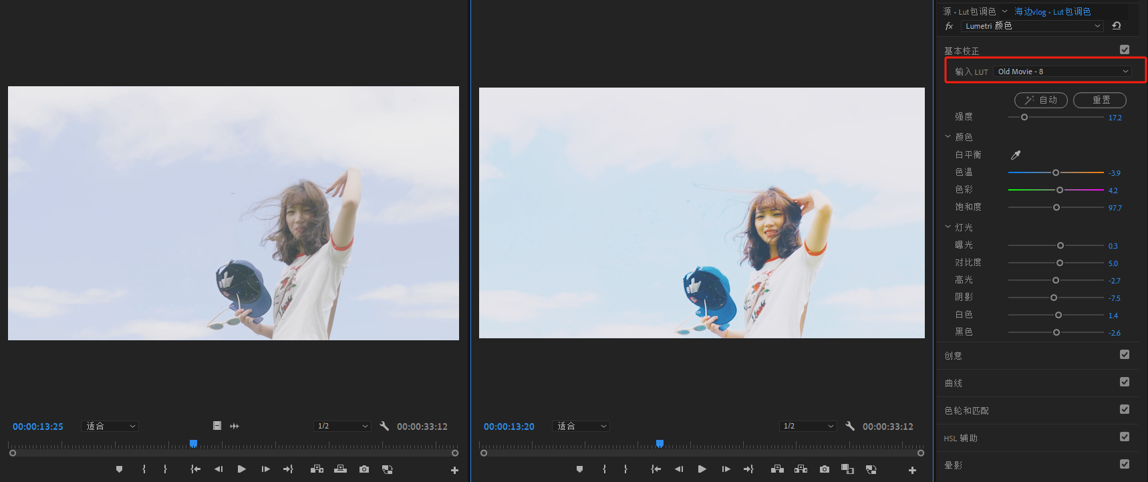Open Source monitor 适合 zoom dropdown
The height and width of the screenshot is (482, 1148).
(110, 426)
